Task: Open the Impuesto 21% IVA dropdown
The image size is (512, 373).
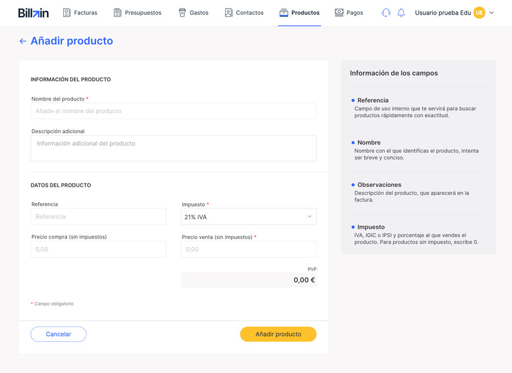Action: [249, 217]
